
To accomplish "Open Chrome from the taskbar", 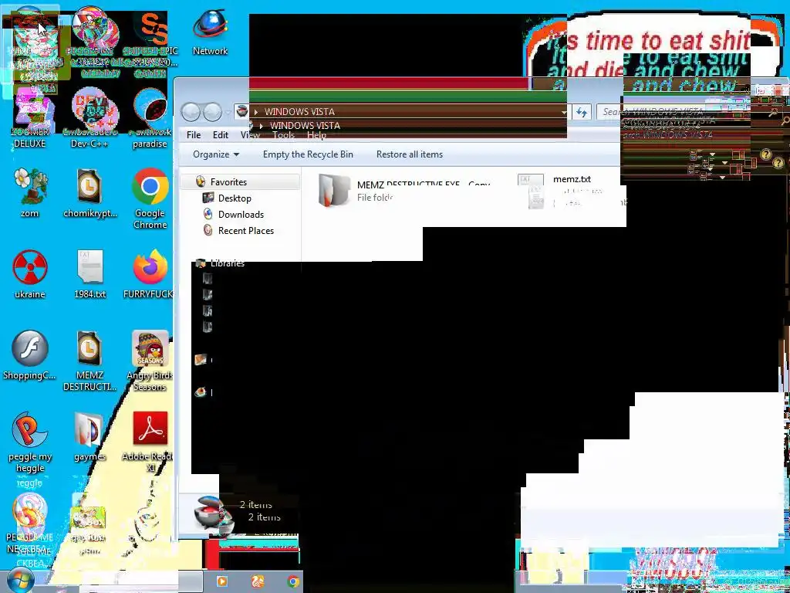I will [292, 582].
